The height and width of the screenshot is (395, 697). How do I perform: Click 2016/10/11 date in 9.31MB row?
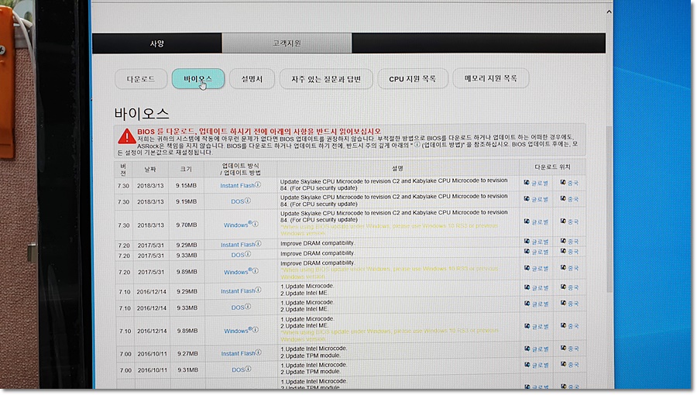[x=152, y=370]
